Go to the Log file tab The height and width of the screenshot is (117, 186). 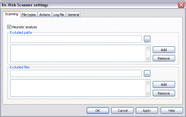(59, 15)
